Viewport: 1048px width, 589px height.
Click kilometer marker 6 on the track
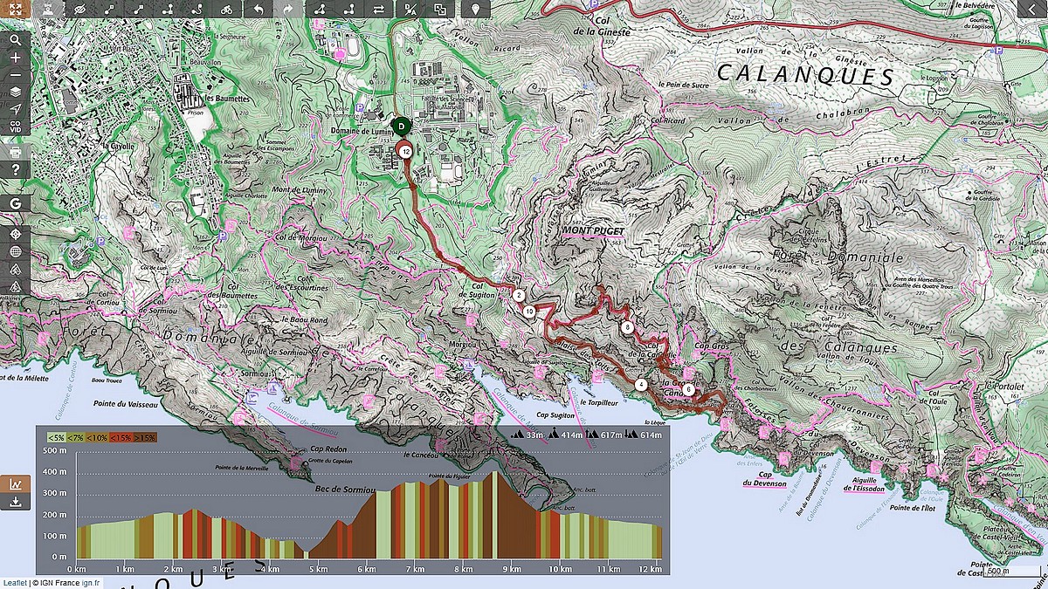tap(689, 390)
